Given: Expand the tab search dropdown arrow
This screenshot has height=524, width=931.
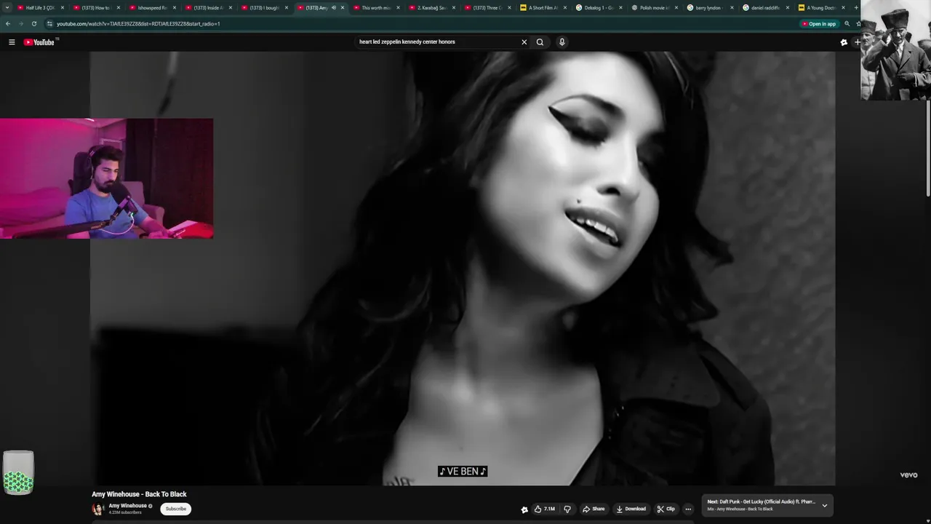Looking at the screenshot, I should 7,7.
